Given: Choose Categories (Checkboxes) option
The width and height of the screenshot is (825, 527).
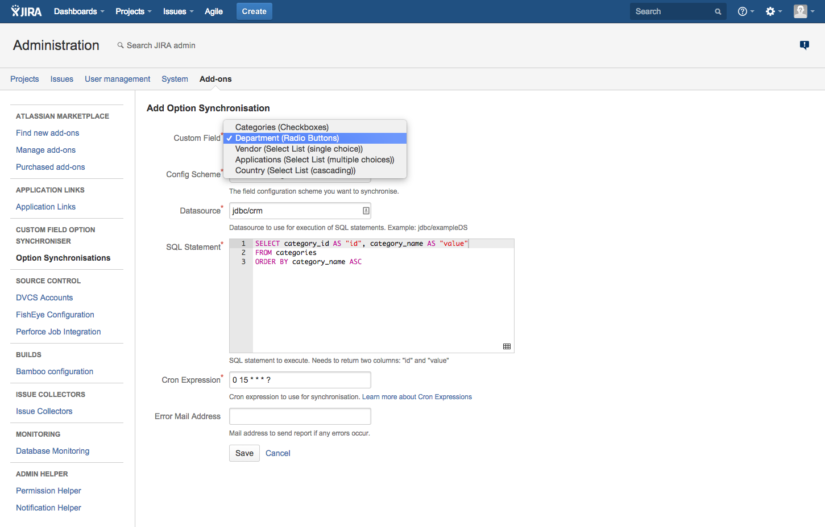Looking at the screenshot, I should click(281, 127).
